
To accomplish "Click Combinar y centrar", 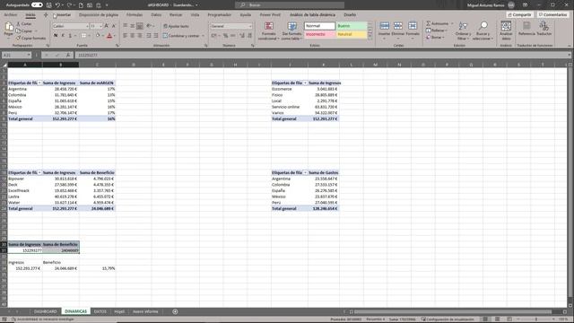I will 181,36.
